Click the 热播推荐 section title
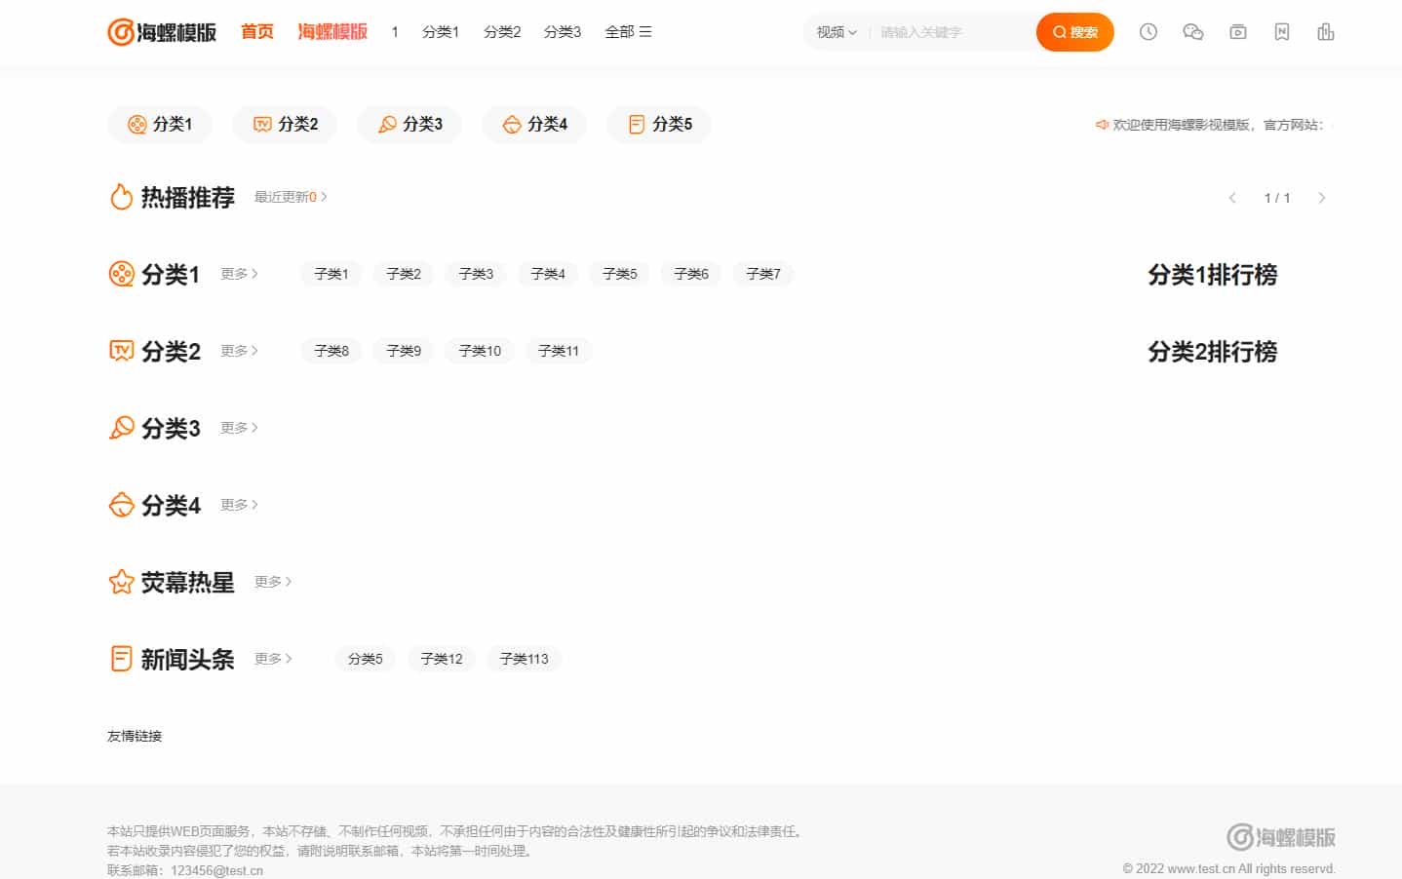This screenshot has height=879, width=1402. point(188,198)
